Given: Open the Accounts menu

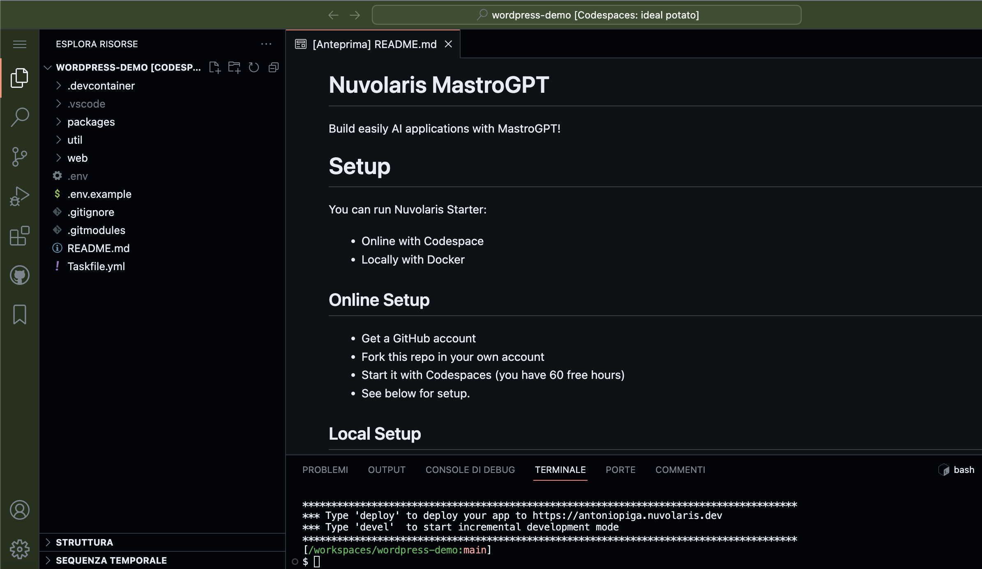Looking at the screenshot, I should (19, 510).
